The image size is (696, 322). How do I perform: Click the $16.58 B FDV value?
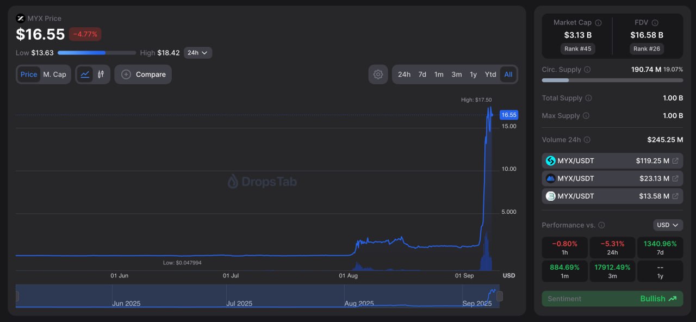point(647,35)
